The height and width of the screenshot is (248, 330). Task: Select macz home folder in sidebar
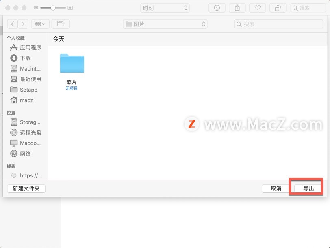click(x=26, y=100)
